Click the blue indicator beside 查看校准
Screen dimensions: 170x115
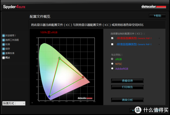(4, 53)
